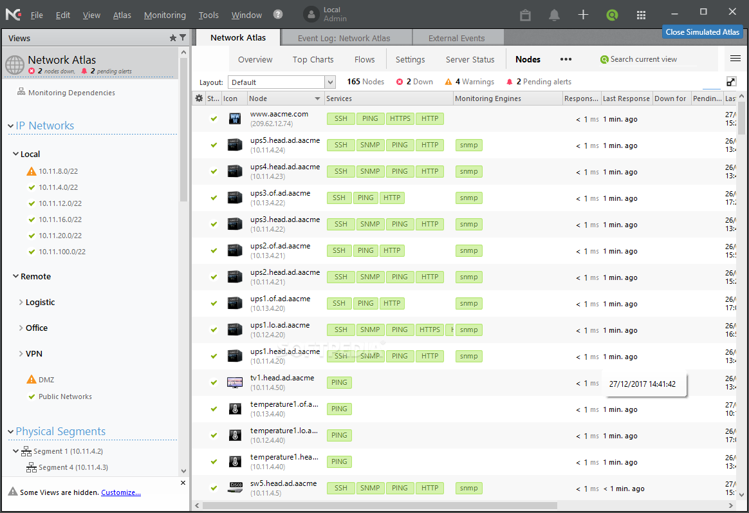Open the Monitoring menu

(x=165, y=15)
